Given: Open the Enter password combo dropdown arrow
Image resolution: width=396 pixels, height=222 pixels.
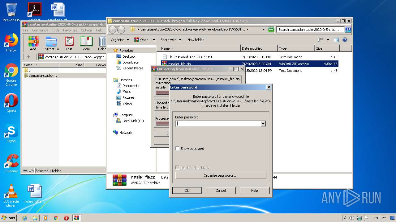Looking at the screenshot, I should click(263, 124).
